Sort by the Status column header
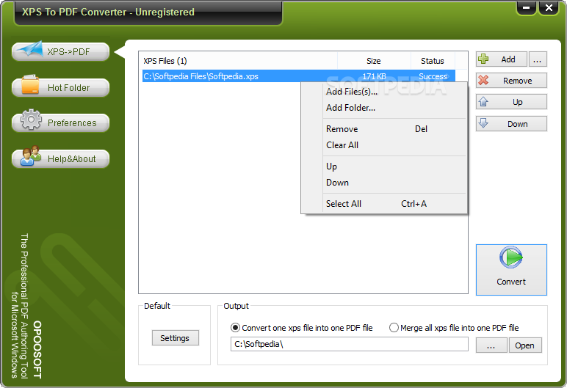This screenshot has width=567, height=388. [433, 61]
